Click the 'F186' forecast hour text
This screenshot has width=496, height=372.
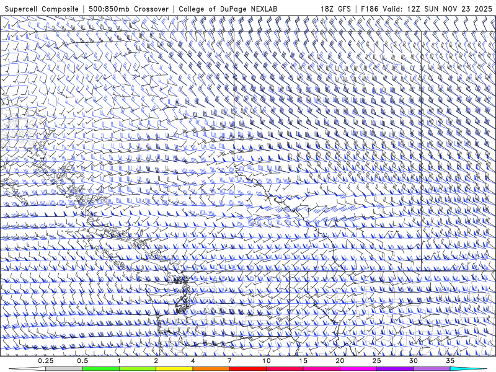370,9
